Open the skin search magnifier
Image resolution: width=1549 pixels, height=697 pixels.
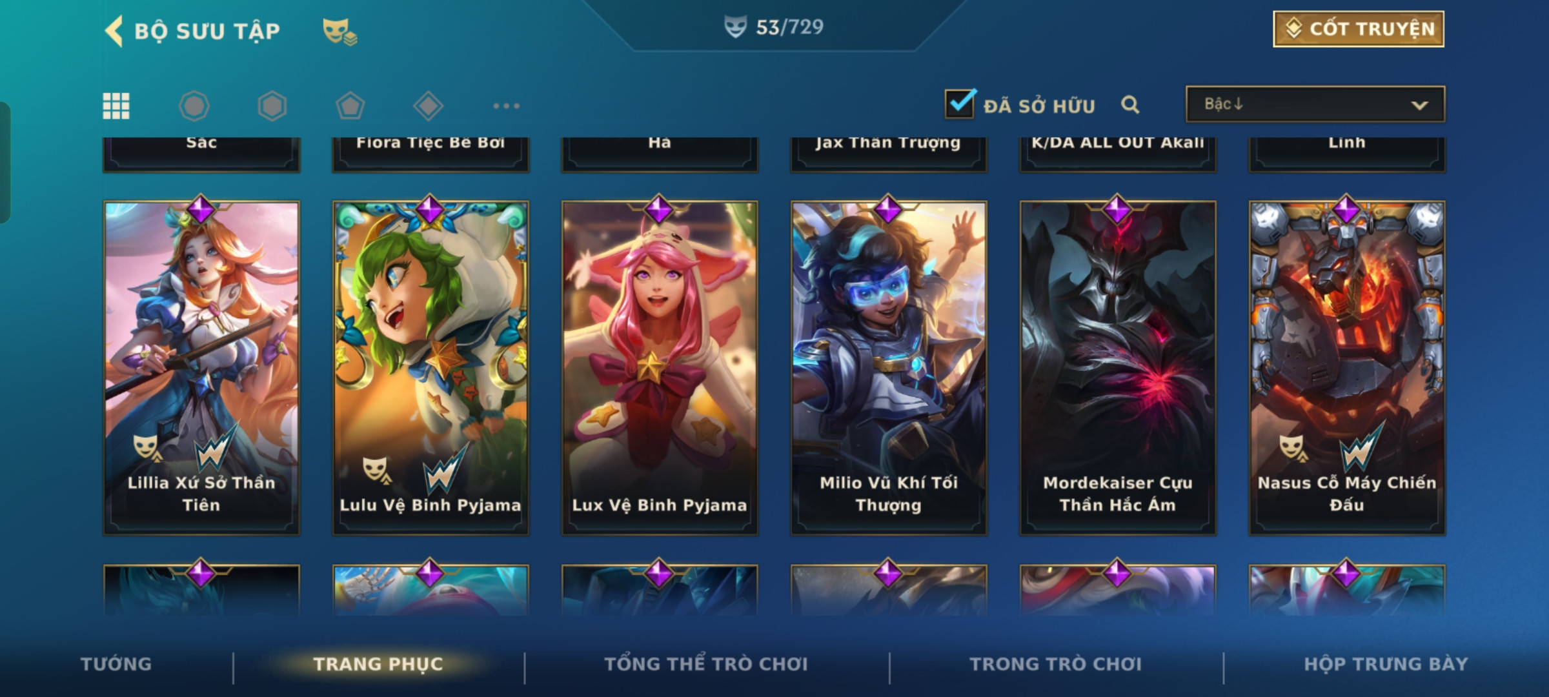1130,105
